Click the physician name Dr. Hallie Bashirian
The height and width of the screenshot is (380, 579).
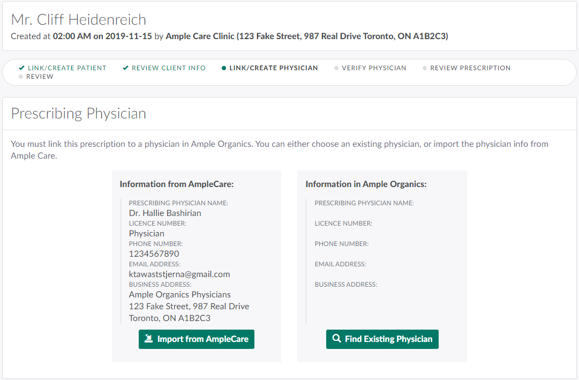[x=165, y=213]
